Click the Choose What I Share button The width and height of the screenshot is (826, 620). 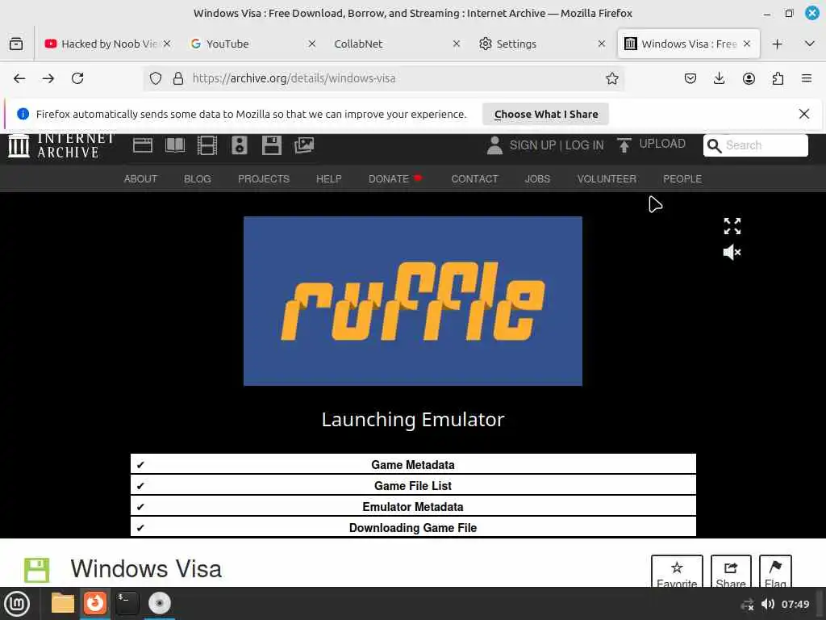546,114
